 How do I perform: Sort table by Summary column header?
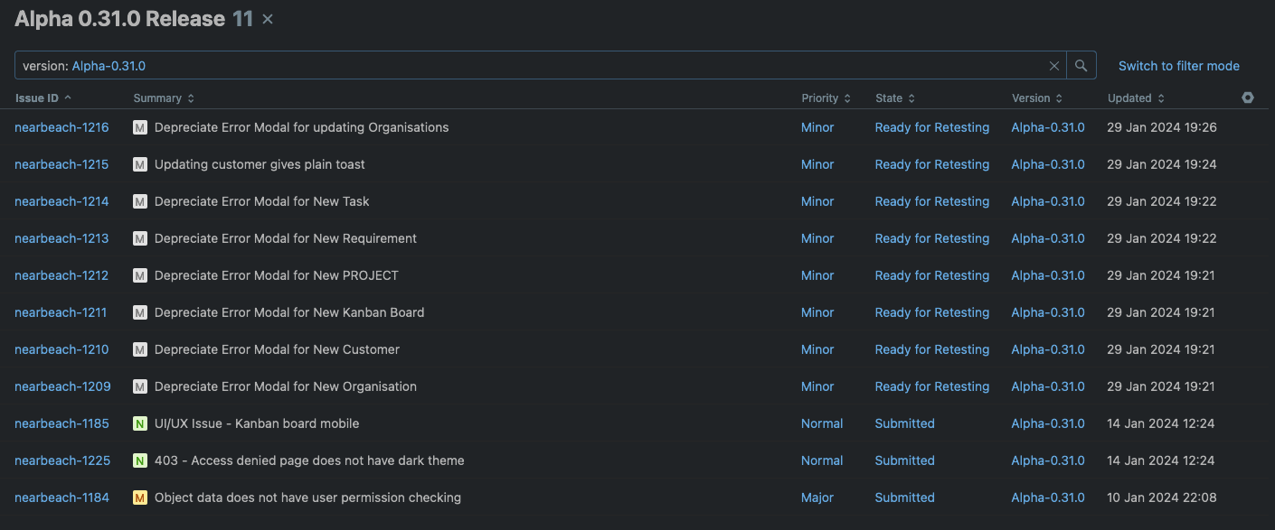point(163,98)
